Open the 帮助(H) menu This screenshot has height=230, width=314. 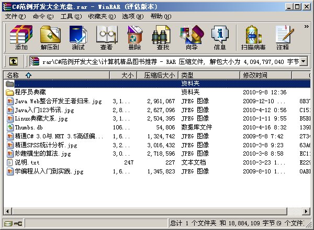point(161,16)
